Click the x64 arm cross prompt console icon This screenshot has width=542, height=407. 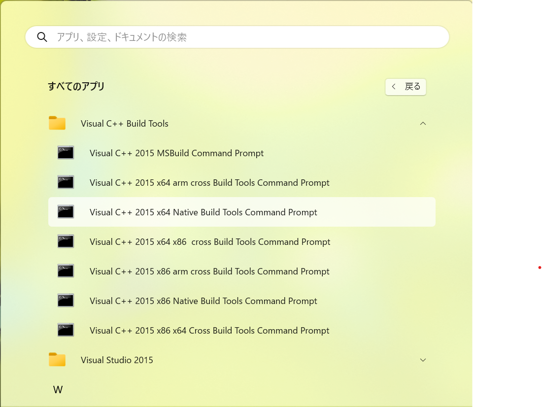(x=66, y=182)
